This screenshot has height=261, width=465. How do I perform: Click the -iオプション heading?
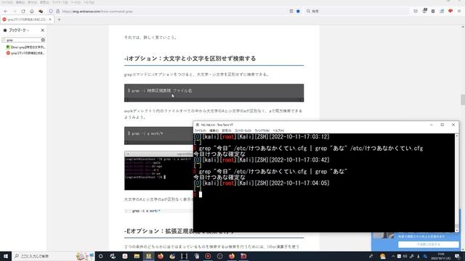pos(190,59)
